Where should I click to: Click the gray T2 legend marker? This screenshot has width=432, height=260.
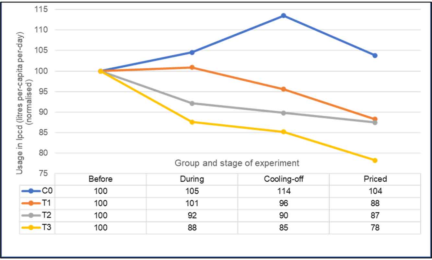click(31, 216)
